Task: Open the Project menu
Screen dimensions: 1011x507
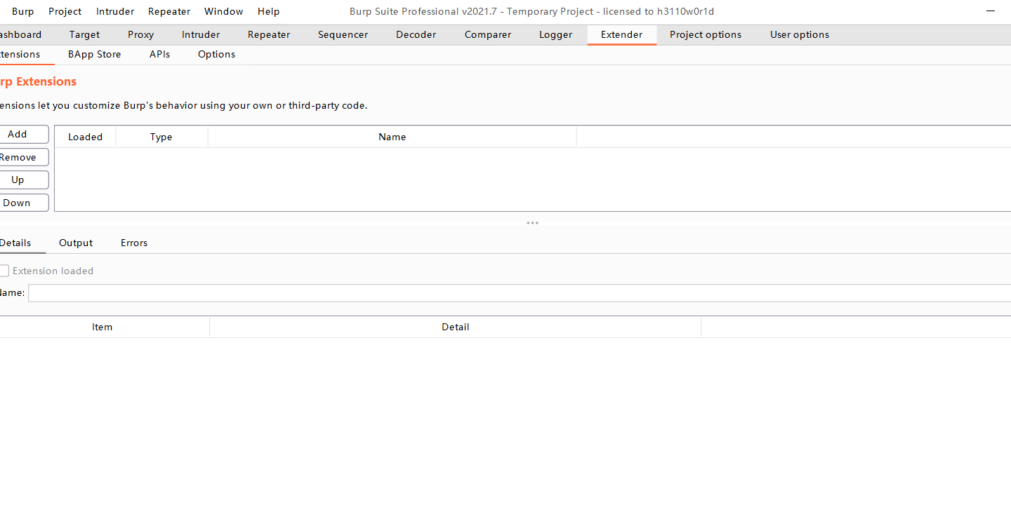Action: pyautogui.click(x=65, y=11)
